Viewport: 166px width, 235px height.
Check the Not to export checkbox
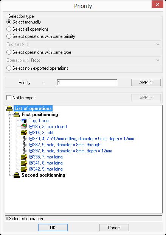pyautogui.click(x=9, y=98)
